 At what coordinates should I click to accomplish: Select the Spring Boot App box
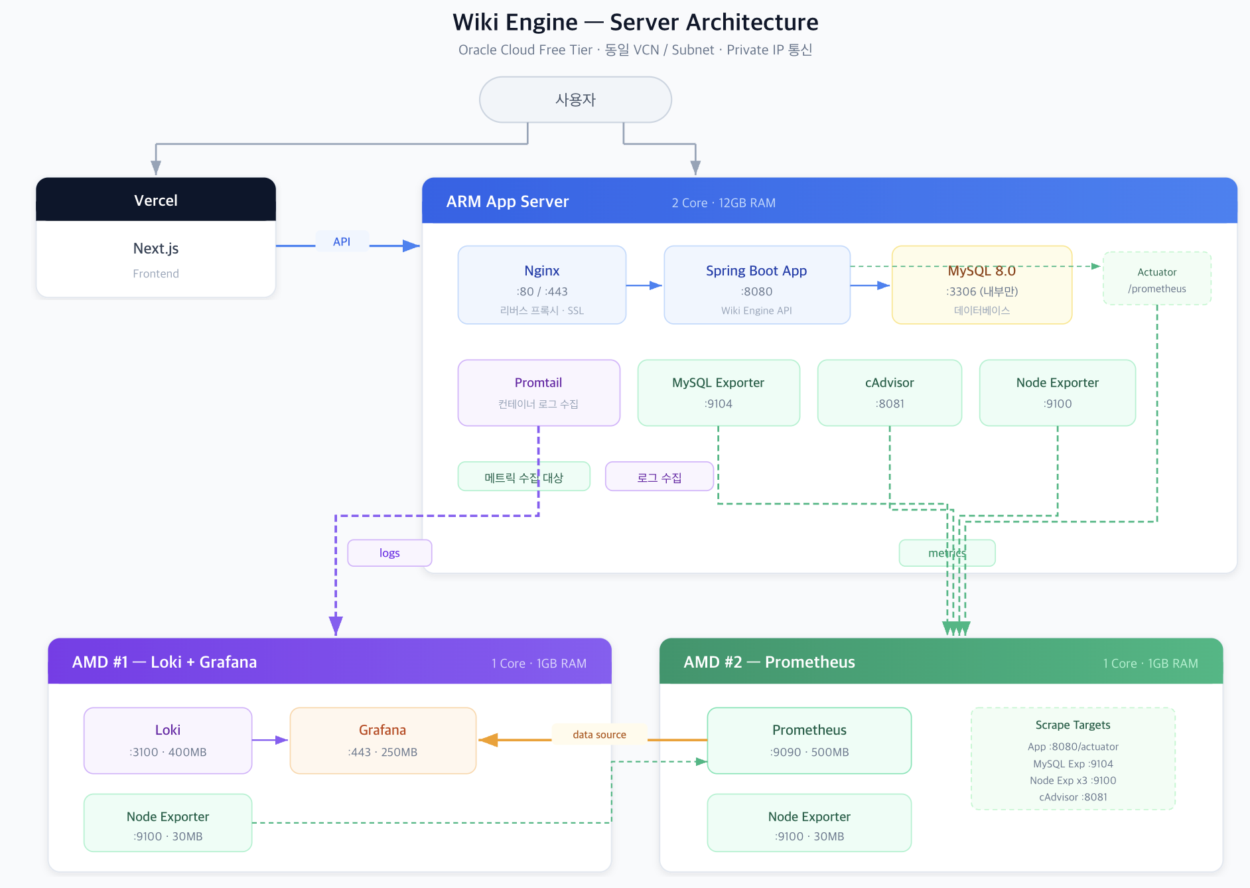coord(756,285)
